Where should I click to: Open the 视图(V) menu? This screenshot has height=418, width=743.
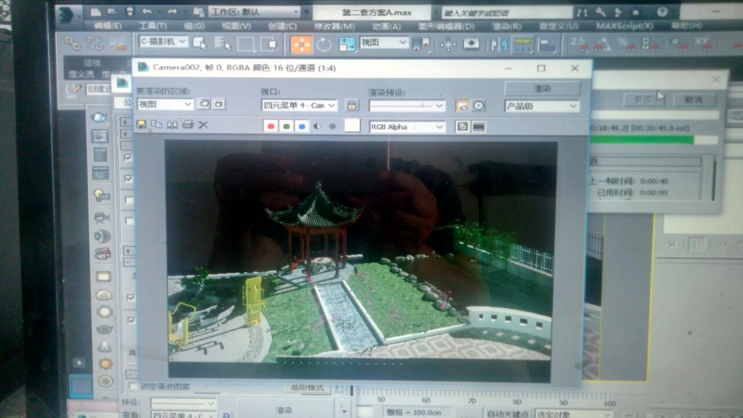(x=236, y=26)
